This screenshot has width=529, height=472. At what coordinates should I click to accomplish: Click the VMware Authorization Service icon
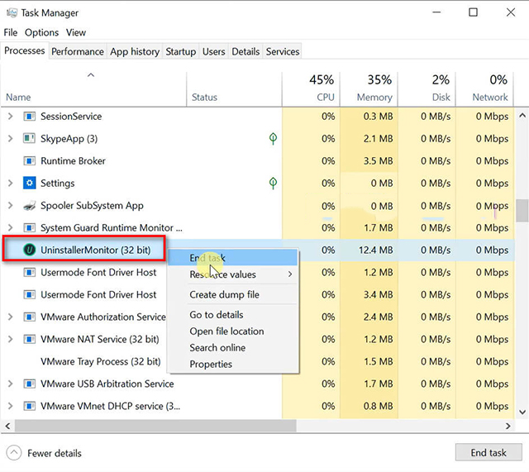(x=30, y=317)
